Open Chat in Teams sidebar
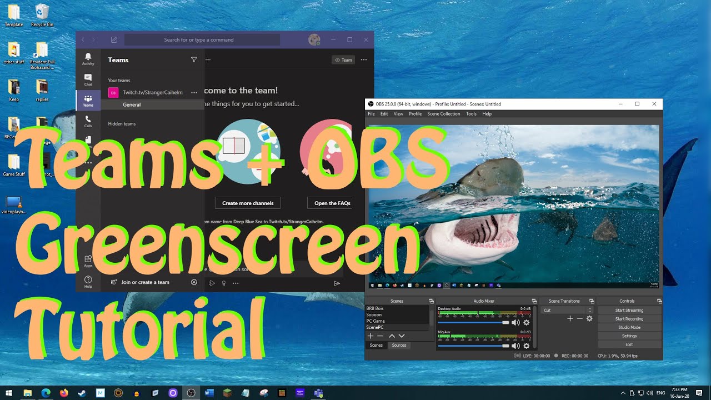711x400 pixels. tap(88, 80)
